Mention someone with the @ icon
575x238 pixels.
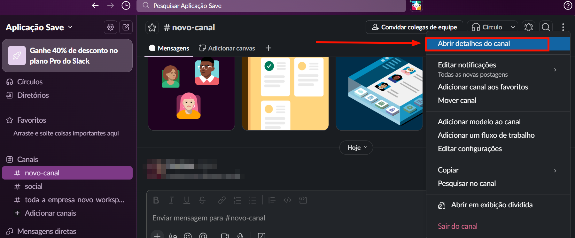click(x=203, y=236)
